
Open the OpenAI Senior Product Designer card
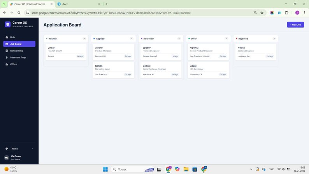point(208,52)
